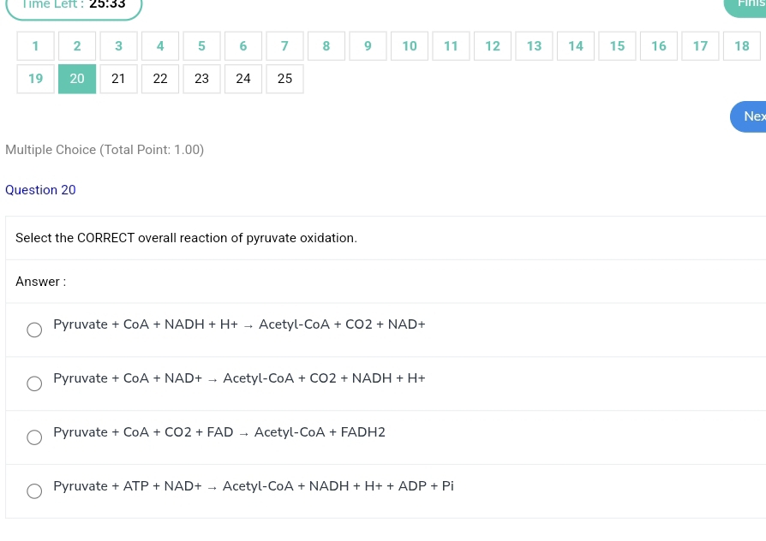
Task: Jump to question 3
Action: point(118,46)
